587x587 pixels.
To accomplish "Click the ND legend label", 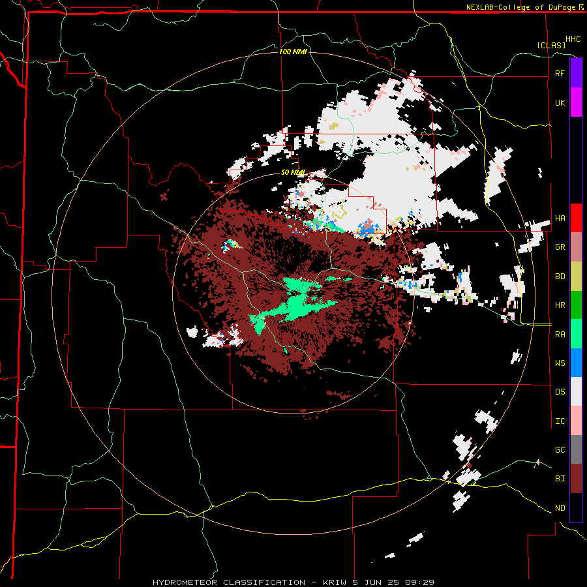I will [560, 508].
